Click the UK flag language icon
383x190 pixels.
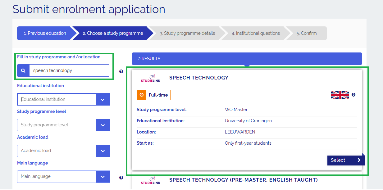[x=340, y=95]
